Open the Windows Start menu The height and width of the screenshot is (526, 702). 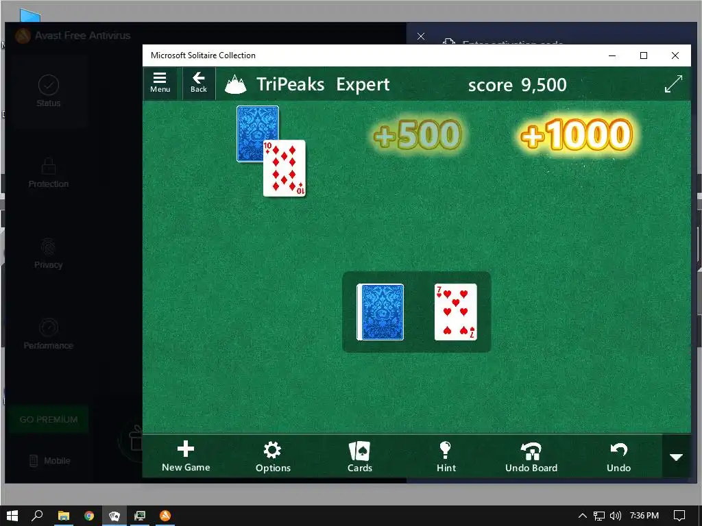12,516
